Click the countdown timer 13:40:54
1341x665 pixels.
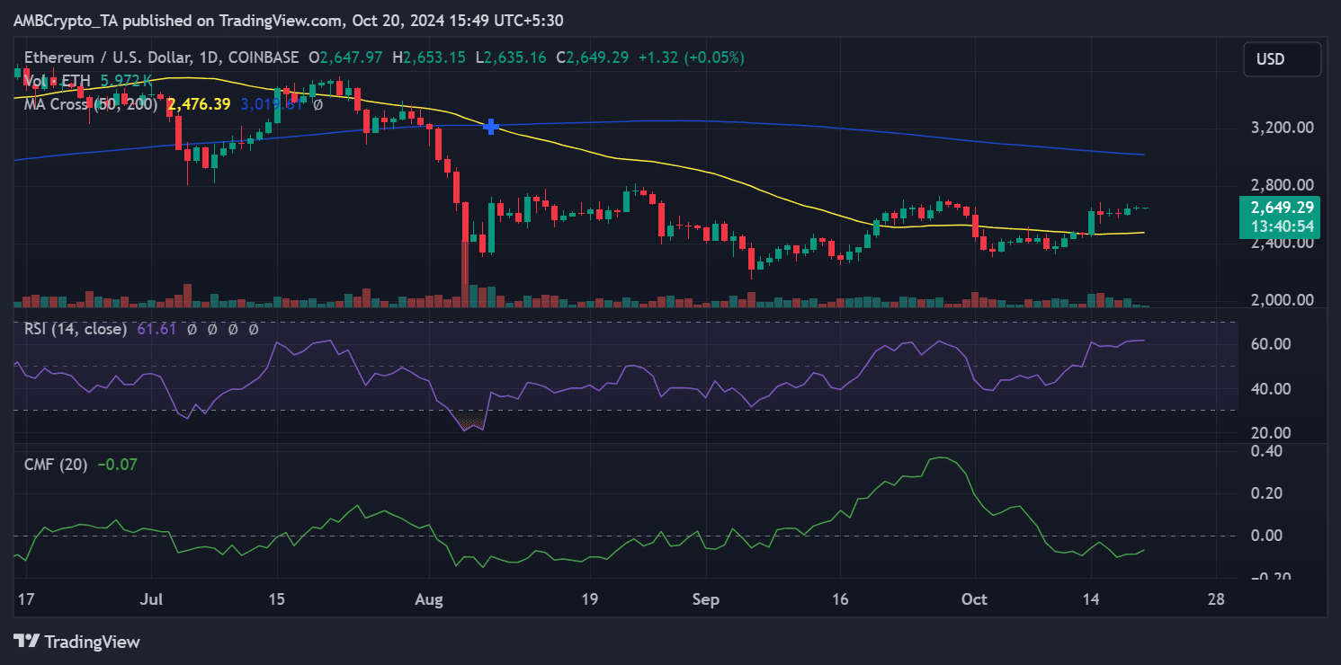pyautogui.click(x=1280, y=226)
